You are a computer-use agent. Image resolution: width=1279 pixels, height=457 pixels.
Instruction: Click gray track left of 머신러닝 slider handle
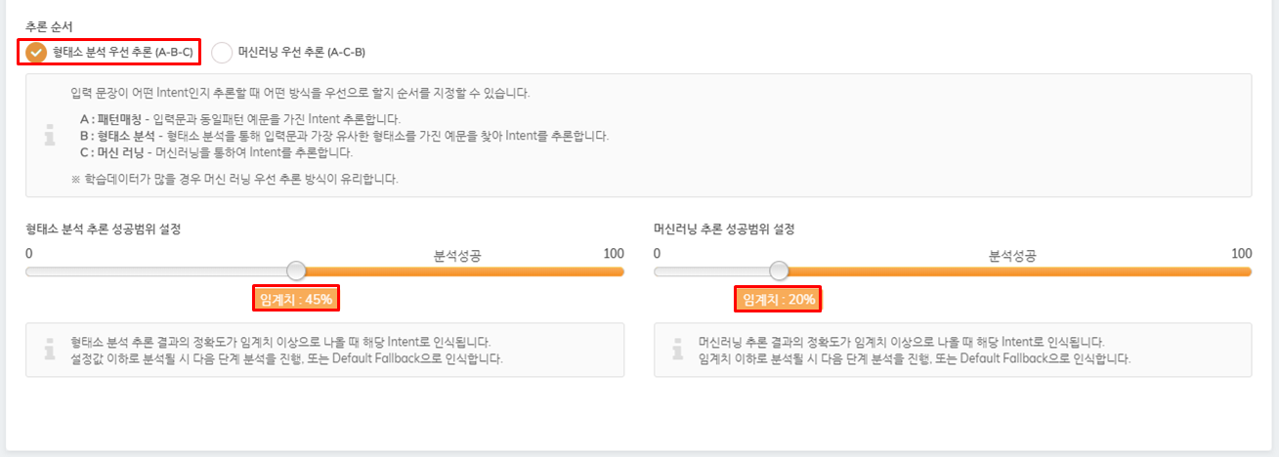pos(711,270)
